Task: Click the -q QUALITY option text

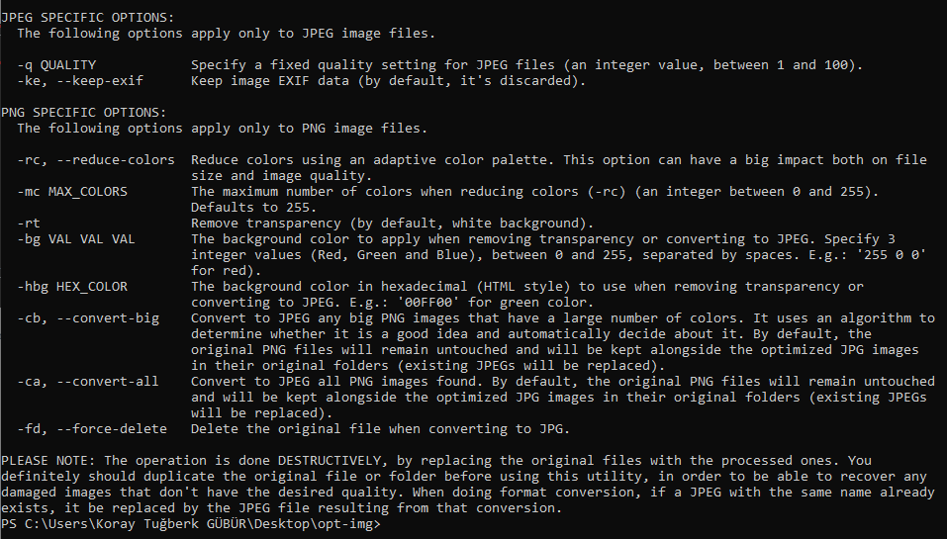Action: pos(56,65)
